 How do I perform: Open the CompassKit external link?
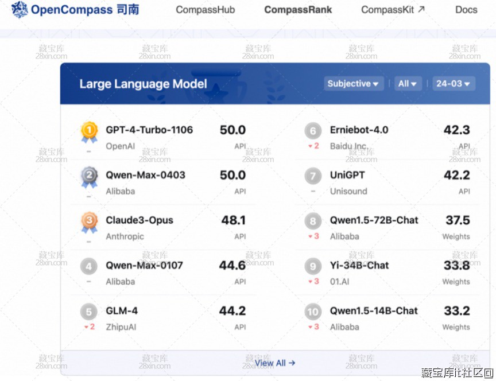click(393, 10)
